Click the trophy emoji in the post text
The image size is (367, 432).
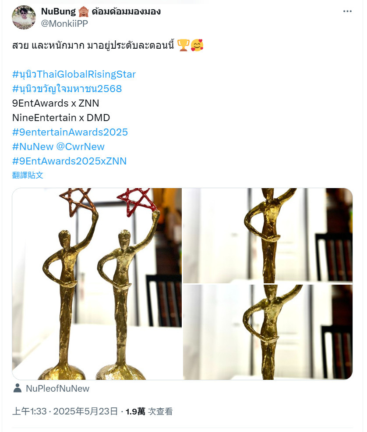point(183,45)
